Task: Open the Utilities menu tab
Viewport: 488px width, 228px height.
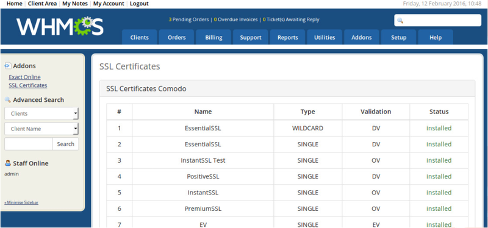Action: click(x=325, y=37)
